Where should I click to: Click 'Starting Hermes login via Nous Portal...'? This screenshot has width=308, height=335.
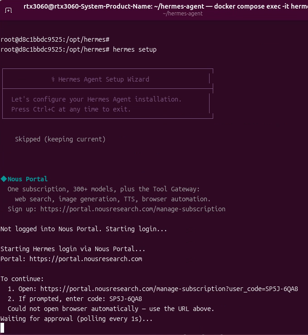[73, 249]
